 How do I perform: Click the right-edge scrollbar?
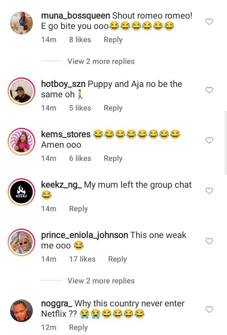click(225, 142)
